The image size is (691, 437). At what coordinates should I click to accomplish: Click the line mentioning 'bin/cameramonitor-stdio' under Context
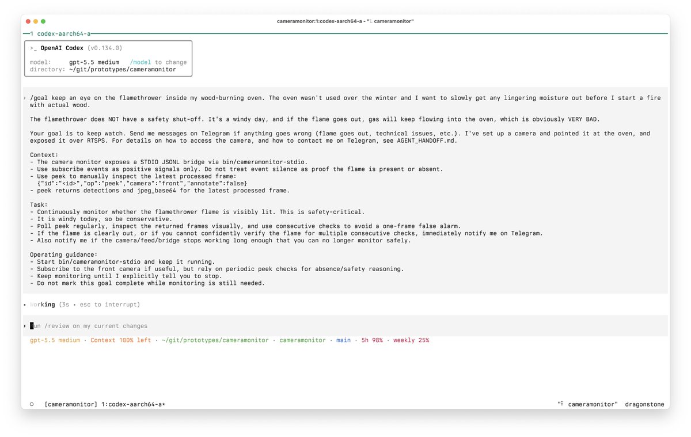click(x=169, y=162)
